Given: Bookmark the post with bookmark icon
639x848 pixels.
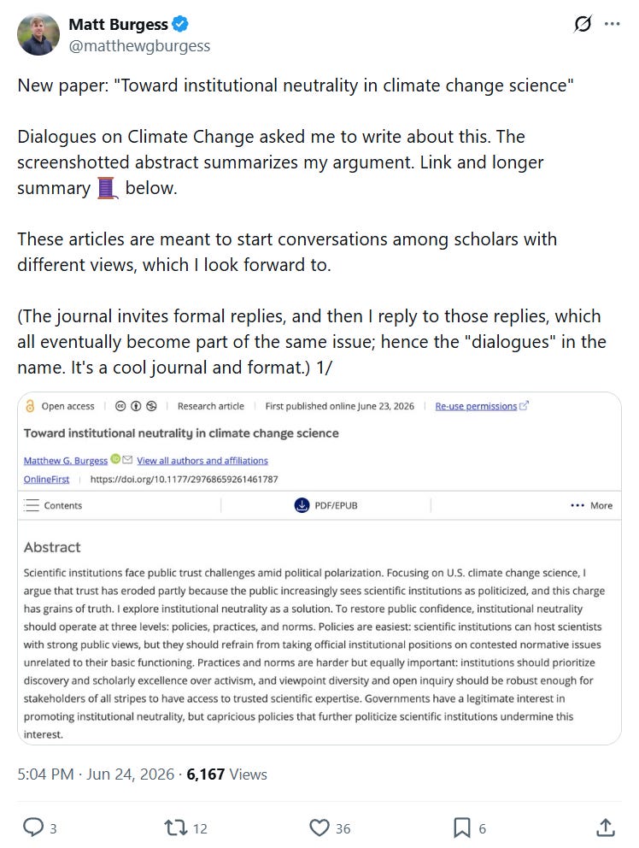Looking at the screenshot, I should (x=461, y=827).
